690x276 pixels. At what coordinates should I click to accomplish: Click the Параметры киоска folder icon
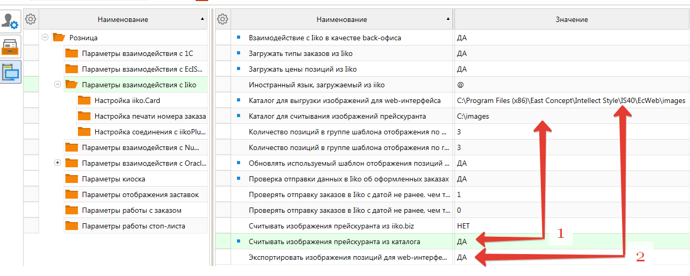tap(72, 179)
